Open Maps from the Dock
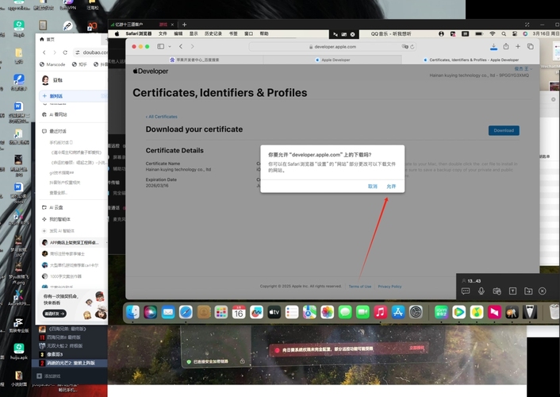 [x=309, y=312]
